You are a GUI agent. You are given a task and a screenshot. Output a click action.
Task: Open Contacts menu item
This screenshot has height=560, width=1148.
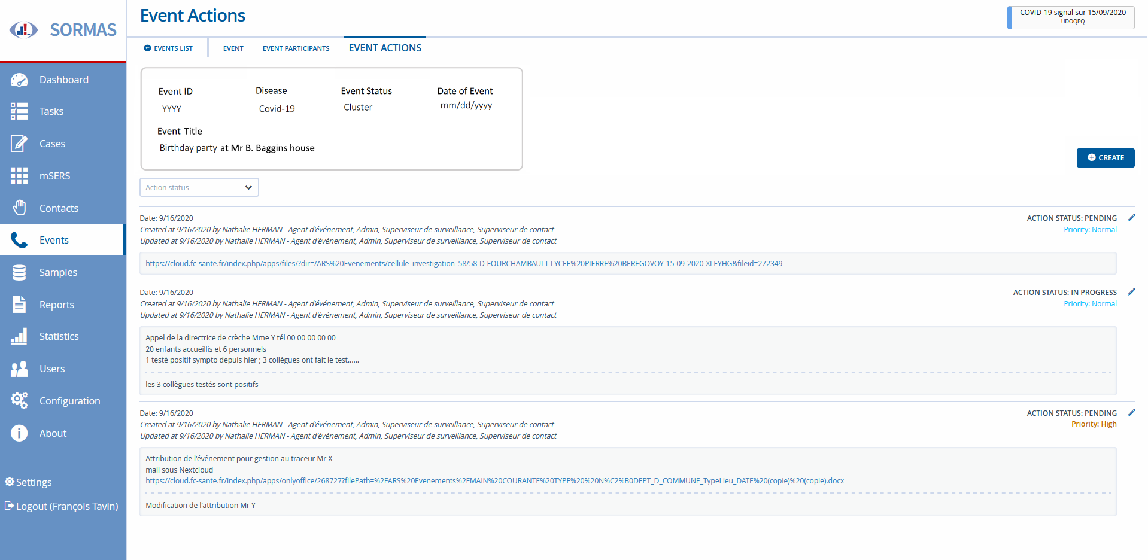(x=63, y=208)
